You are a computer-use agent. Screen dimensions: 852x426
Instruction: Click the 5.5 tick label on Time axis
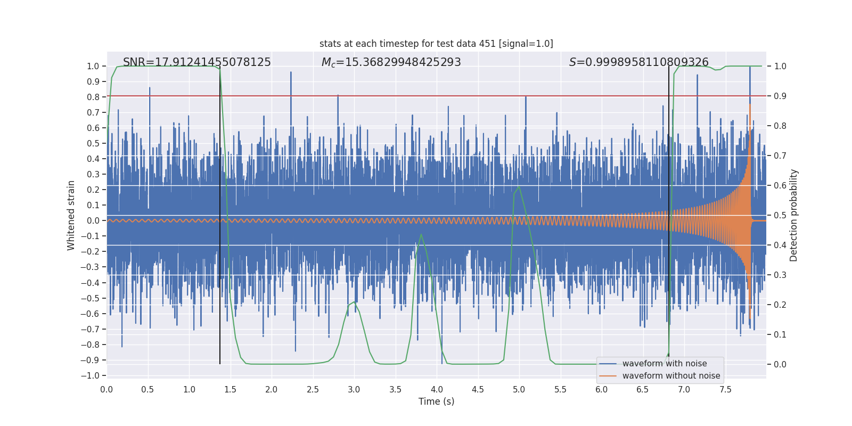pos(560,389)
